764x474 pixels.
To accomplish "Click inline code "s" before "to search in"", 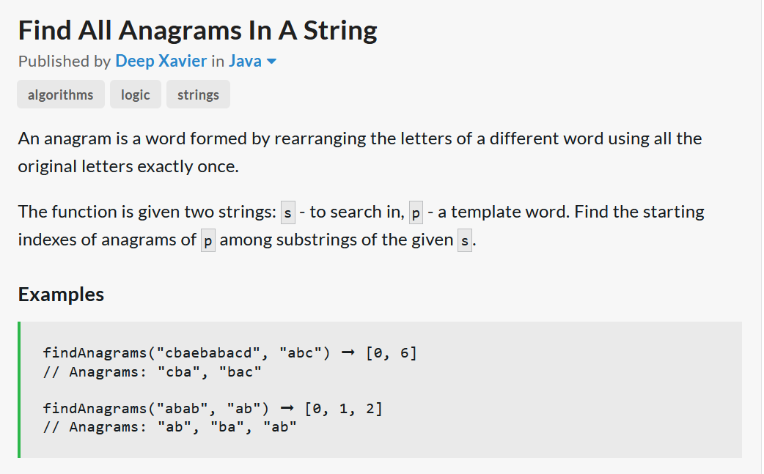I will 288,213.
